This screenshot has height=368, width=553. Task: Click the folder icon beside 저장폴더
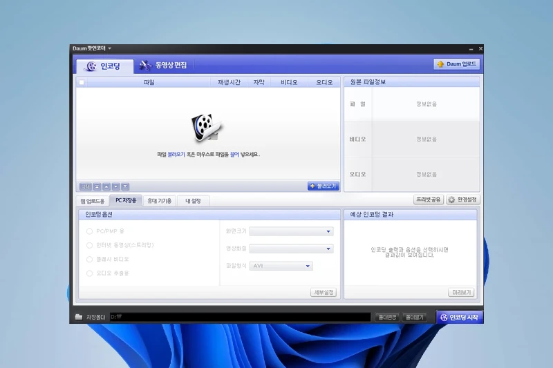point(79,317)
